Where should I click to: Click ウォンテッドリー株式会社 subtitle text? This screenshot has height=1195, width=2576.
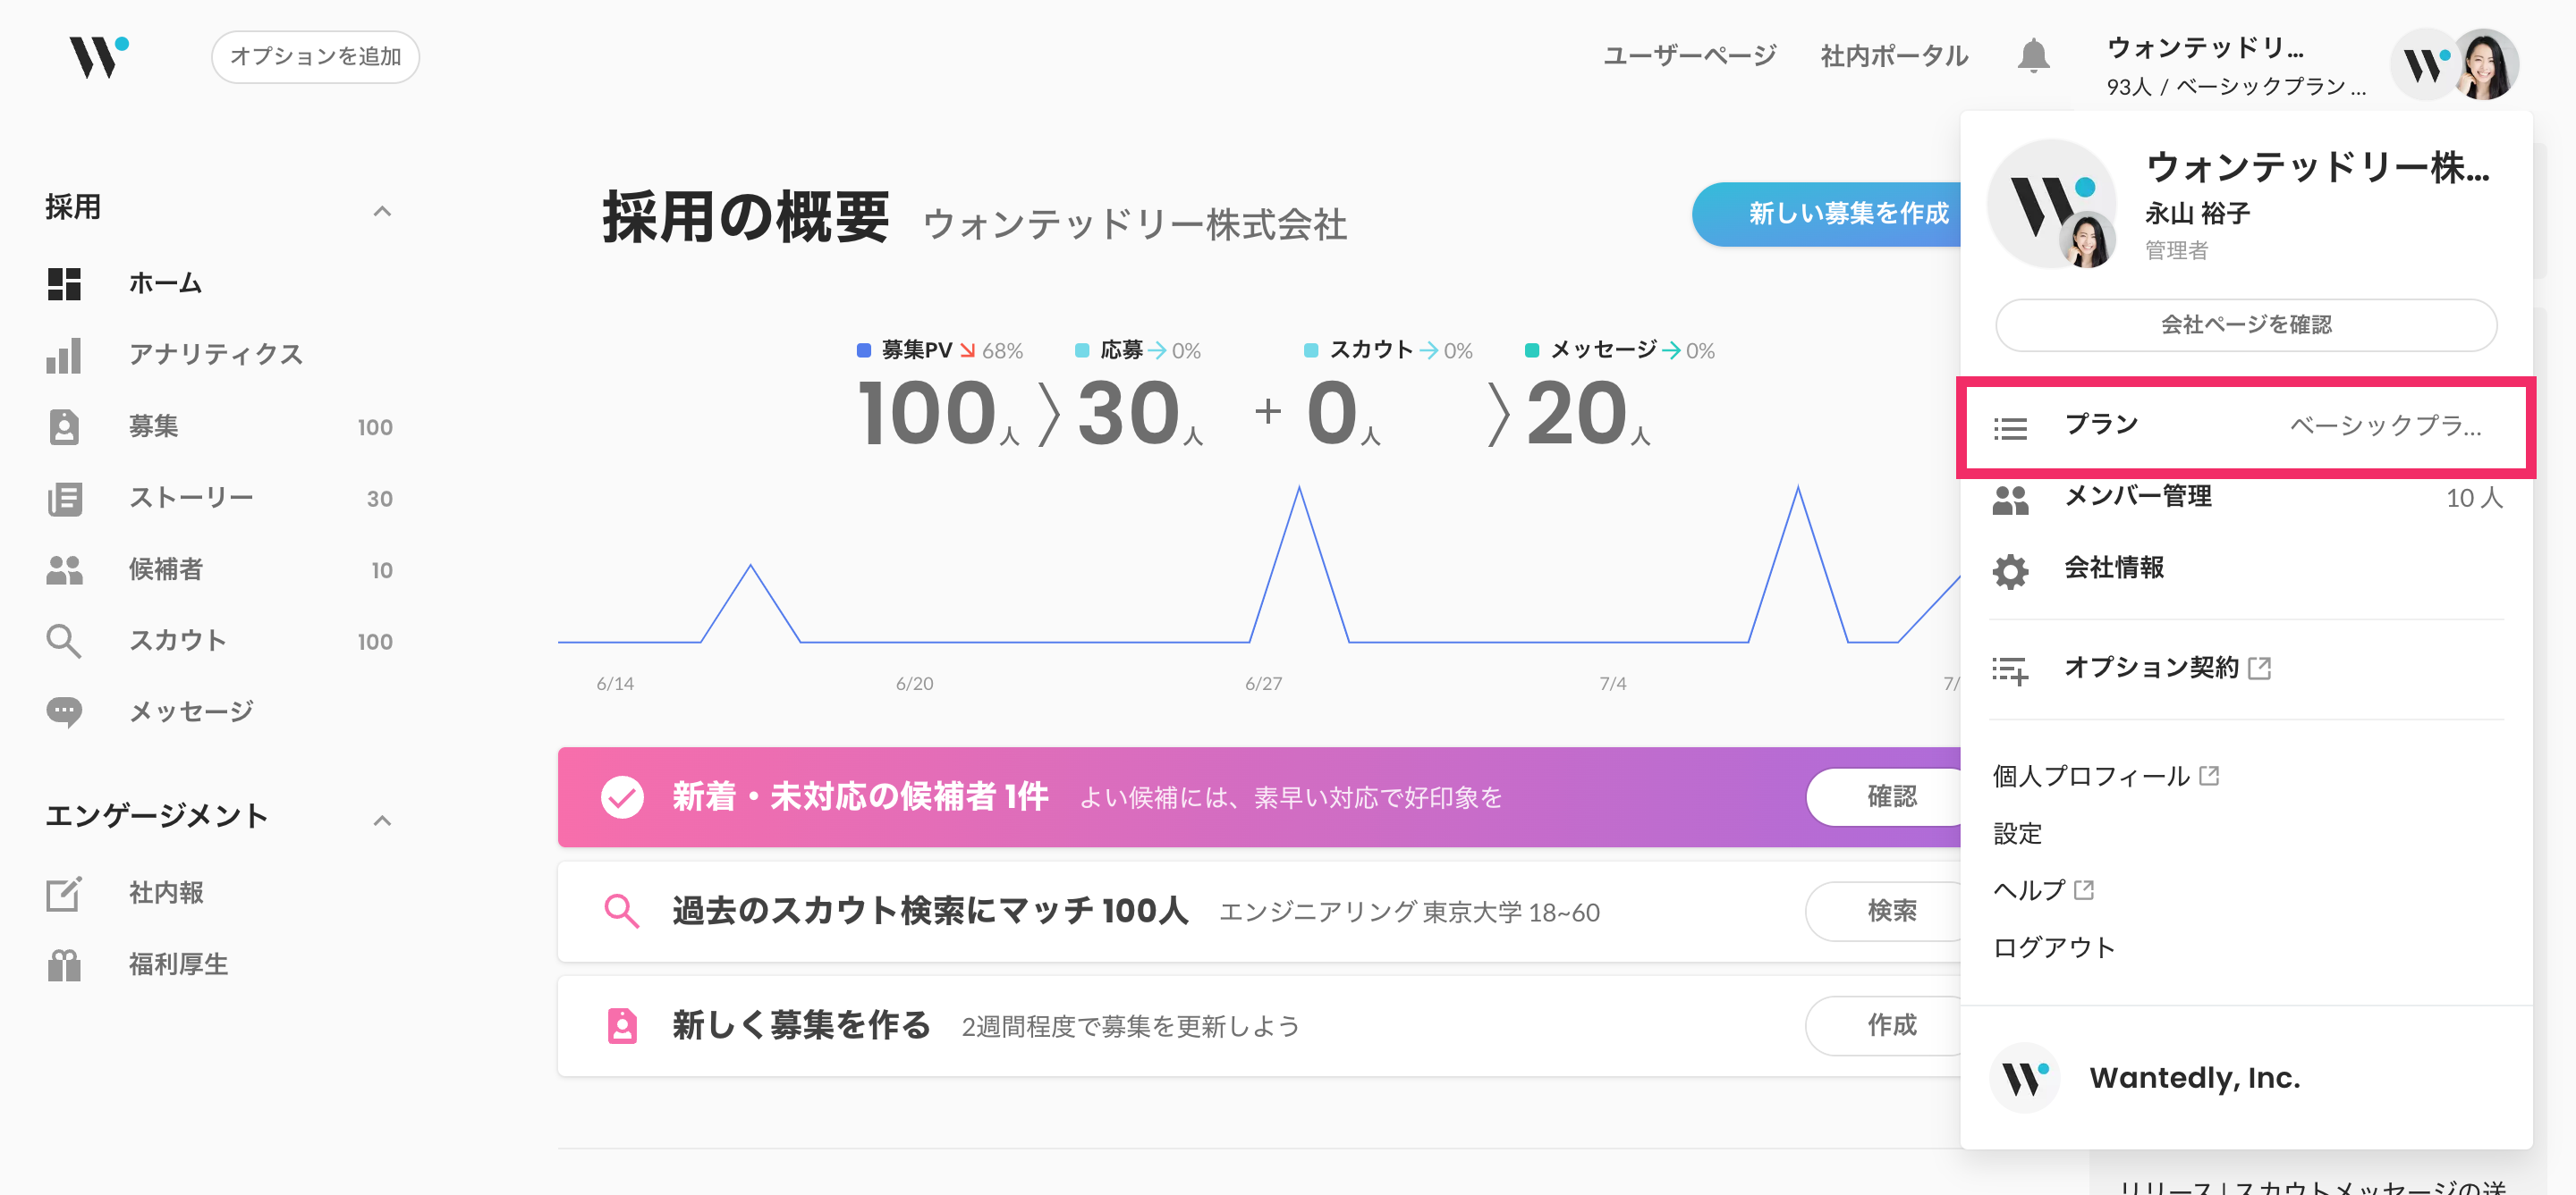point(1134,225)
